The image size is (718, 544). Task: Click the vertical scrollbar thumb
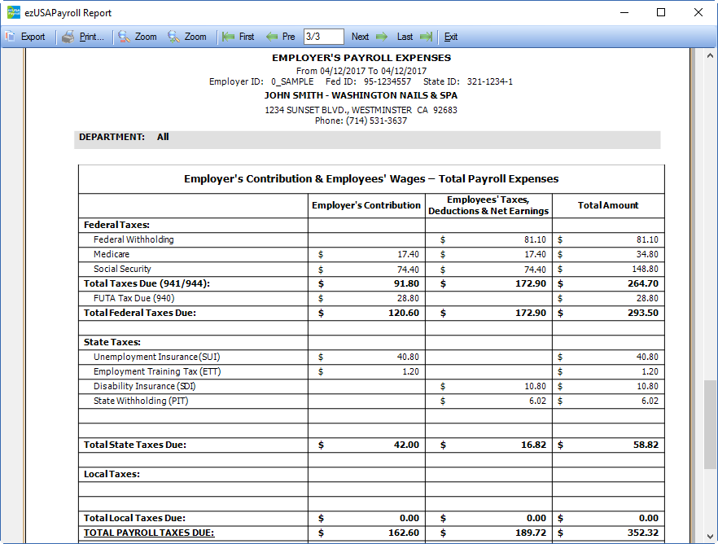710,423
